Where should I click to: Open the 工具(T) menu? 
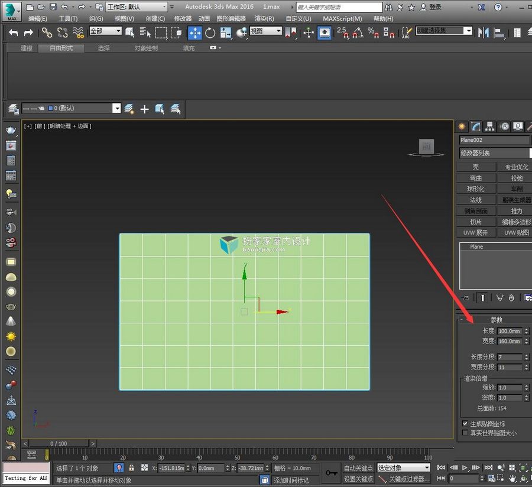click(68, 19)
